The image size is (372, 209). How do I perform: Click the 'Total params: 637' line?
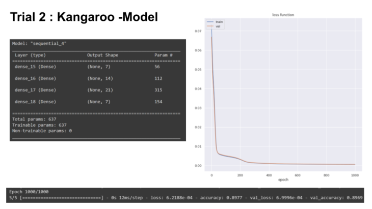pyautogui.click(x=34, y=119)
